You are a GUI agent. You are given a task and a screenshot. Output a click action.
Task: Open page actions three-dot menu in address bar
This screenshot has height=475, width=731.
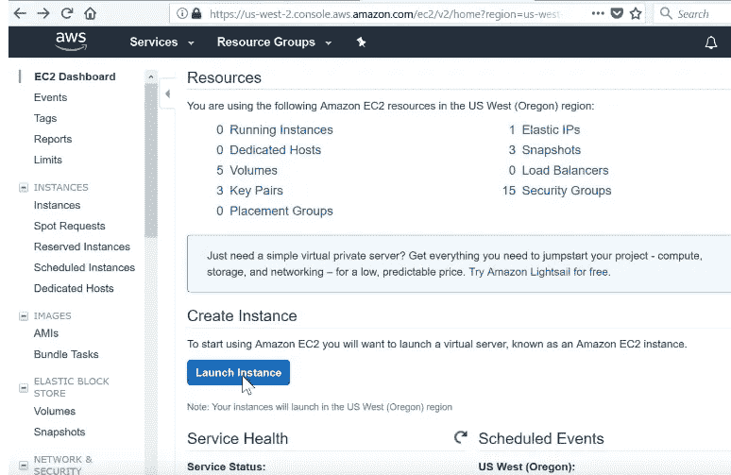[x=598, y=13]
